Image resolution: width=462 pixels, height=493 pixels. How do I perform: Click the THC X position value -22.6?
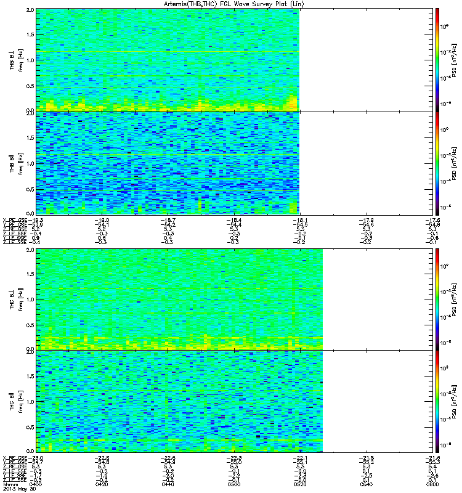(168, 458)
